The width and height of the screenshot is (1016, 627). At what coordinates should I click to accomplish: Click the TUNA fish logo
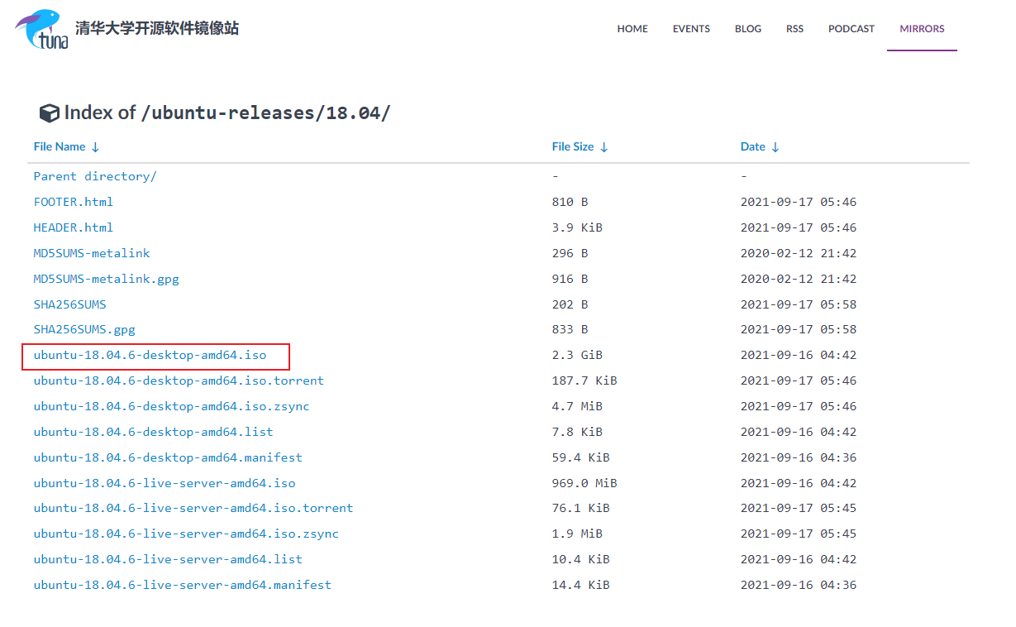41,29
